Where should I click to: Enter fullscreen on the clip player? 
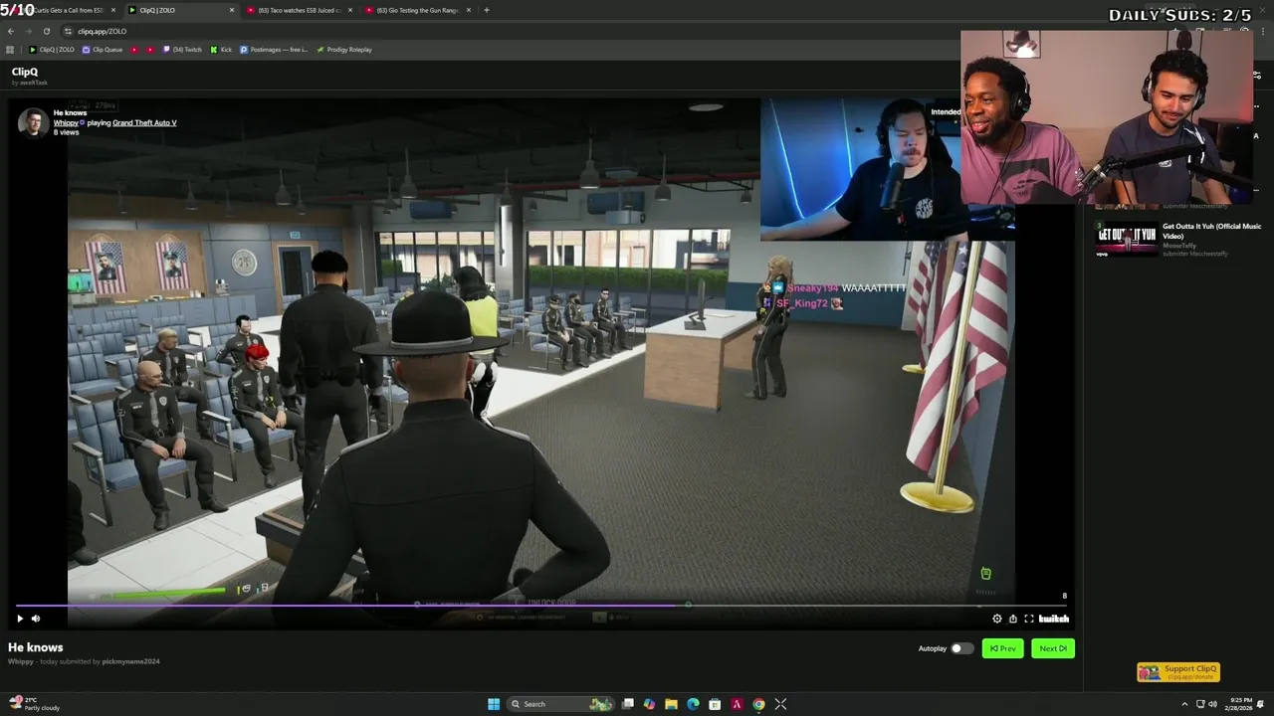click(x=1029, y=619)
